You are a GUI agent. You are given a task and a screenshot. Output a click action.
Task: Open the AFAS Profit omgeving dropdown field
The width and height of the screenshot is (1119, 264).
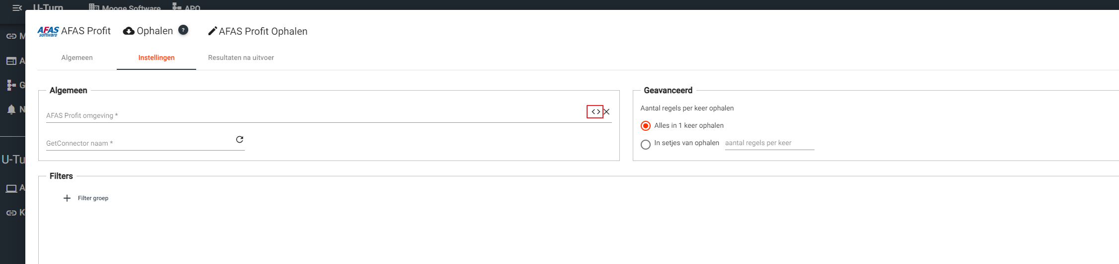pos(313,115)
